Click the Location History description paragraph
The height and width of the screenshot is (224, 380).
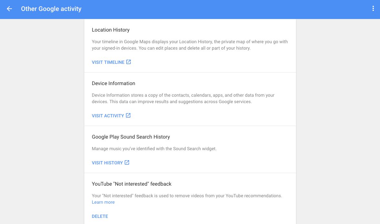190,45
